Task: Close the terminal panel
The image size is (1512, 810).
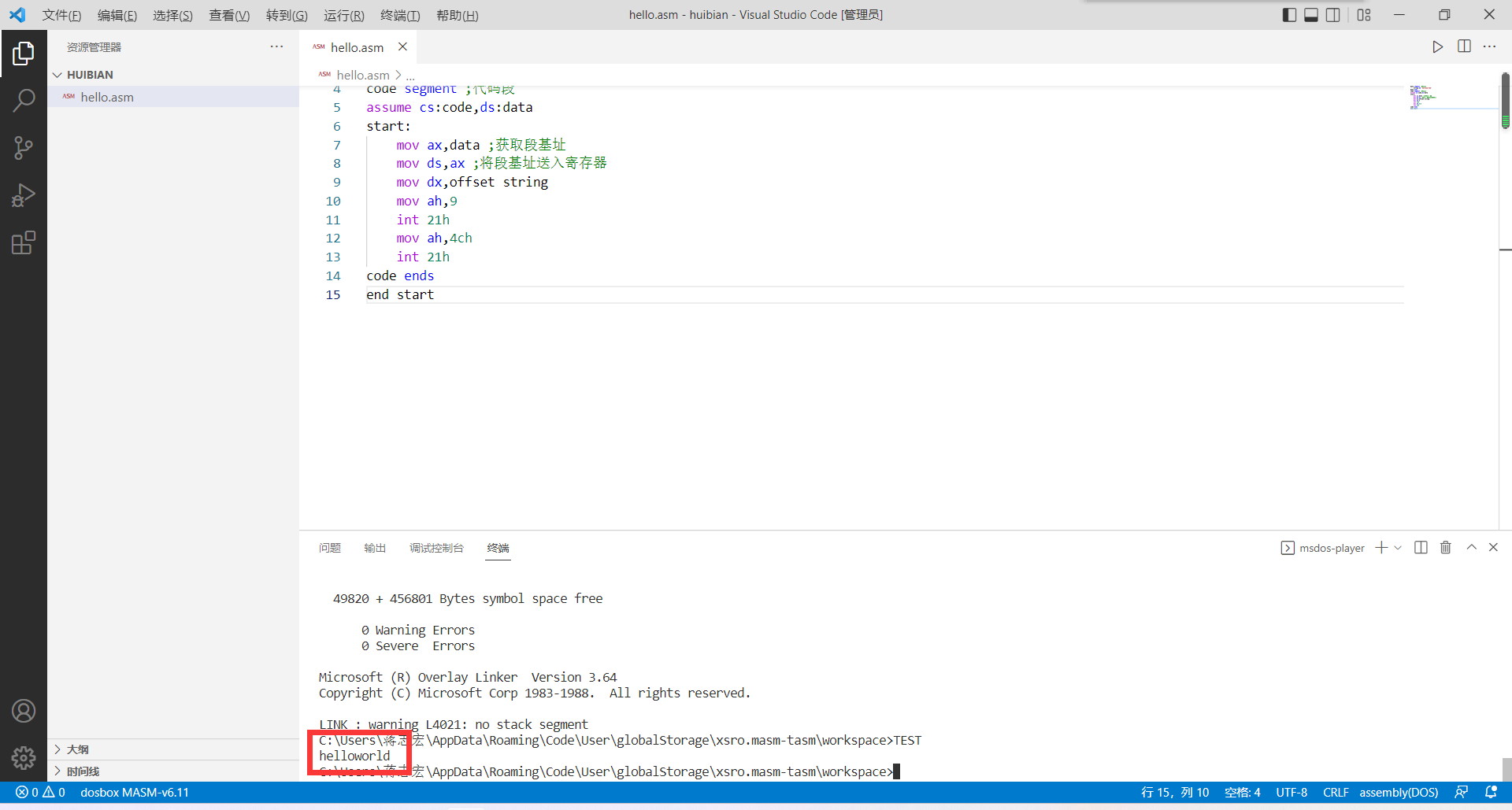Action: (x=1493, y=547)
